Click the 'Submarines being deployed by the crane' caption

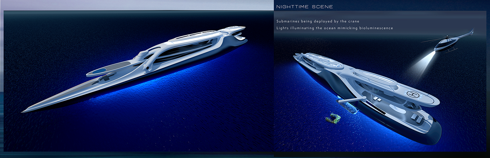coord(318,21)
